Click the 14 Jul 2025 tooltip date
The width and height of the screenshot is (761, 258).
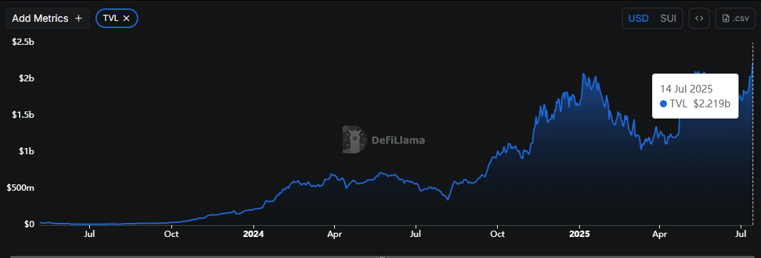point(686,89)
